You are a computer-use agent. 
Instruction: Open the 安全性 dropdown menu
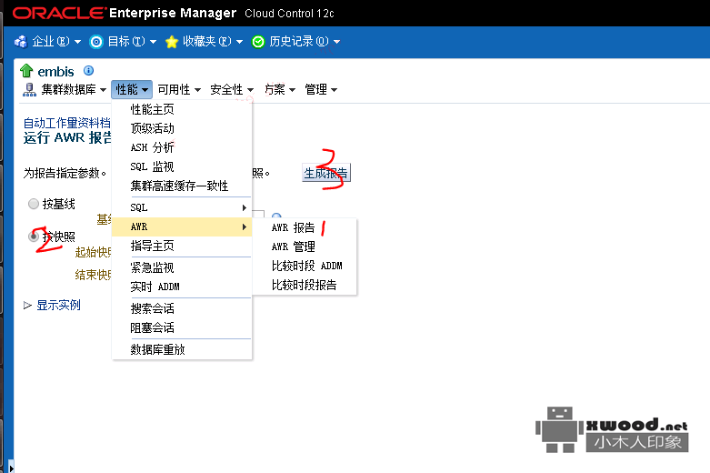pos(232,90)
